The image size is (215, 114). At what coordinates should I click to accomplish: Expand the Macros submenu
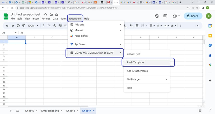coord(96,30)
